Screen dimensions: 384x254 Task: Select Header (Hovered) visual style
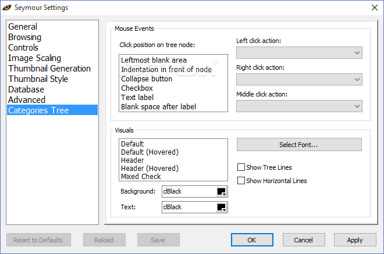pos(173,169)
